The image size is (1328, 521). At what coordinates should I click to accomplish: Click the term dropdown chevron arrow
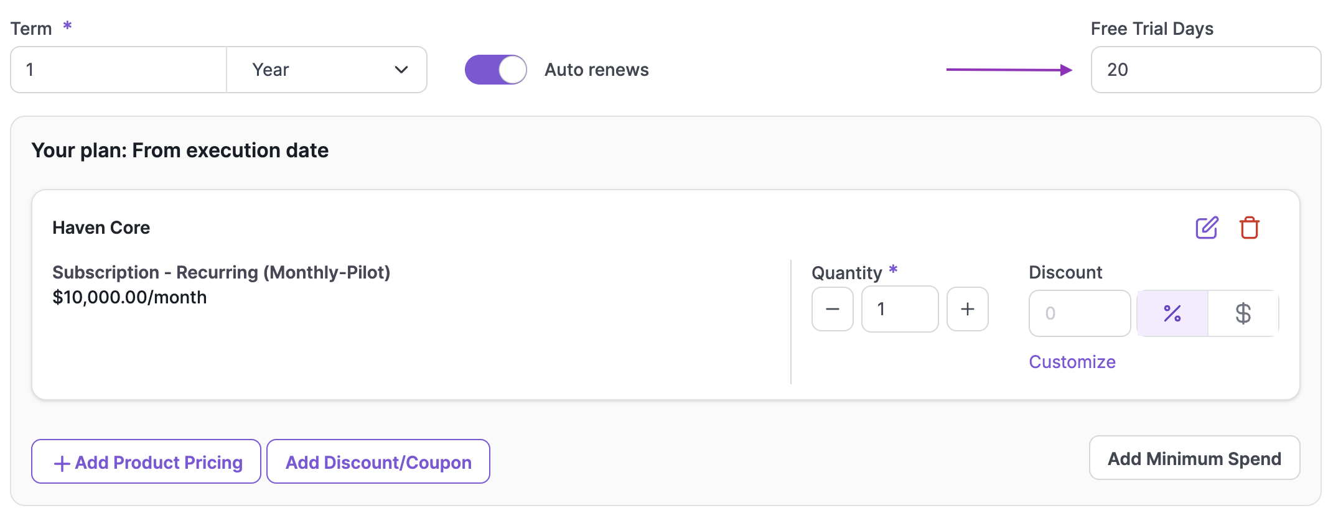(401, 70)
